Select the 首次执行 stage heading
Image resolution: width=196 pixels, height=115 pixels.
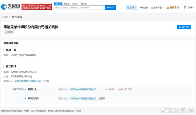click(11, 66)
